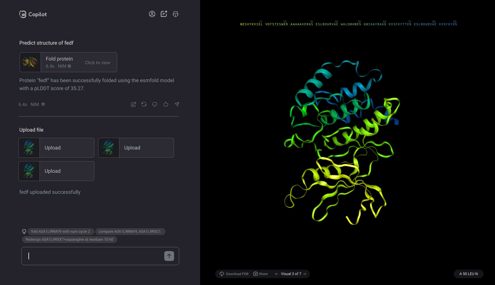Click Download PDB button
The image size is (495, 285).
pyautogui.click(x=234, y=274)
